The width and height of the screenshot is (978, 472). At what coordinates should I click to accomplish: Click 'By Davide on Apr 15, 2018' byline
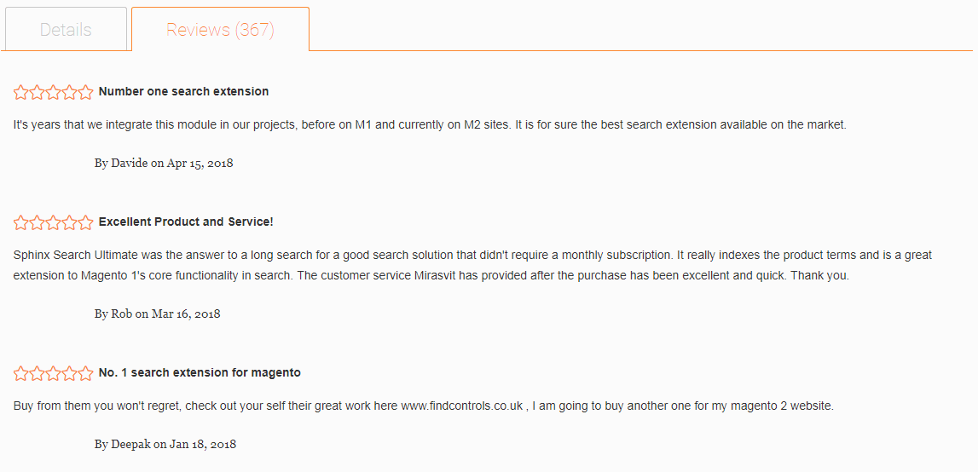click(164, 163)
